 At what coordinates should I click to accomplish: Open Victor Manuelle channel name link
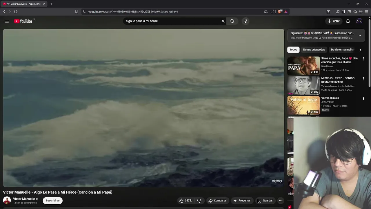click(x=24, y=199)
